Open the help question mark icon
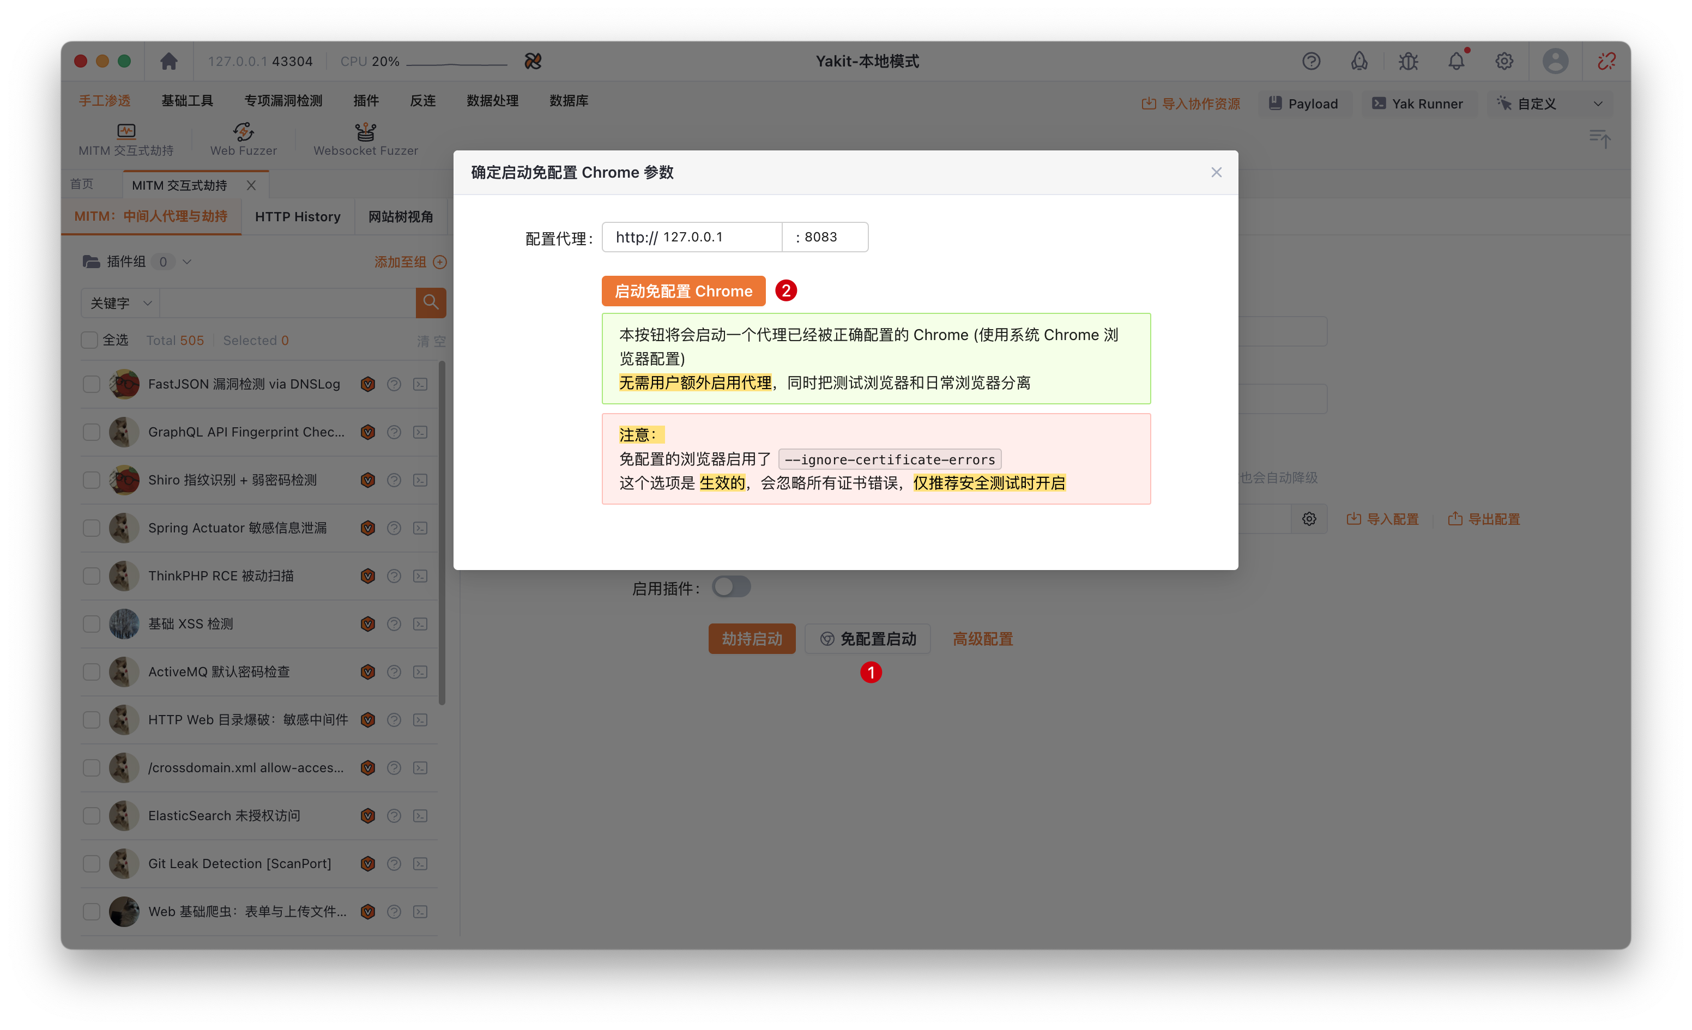 pos(1311,61)
